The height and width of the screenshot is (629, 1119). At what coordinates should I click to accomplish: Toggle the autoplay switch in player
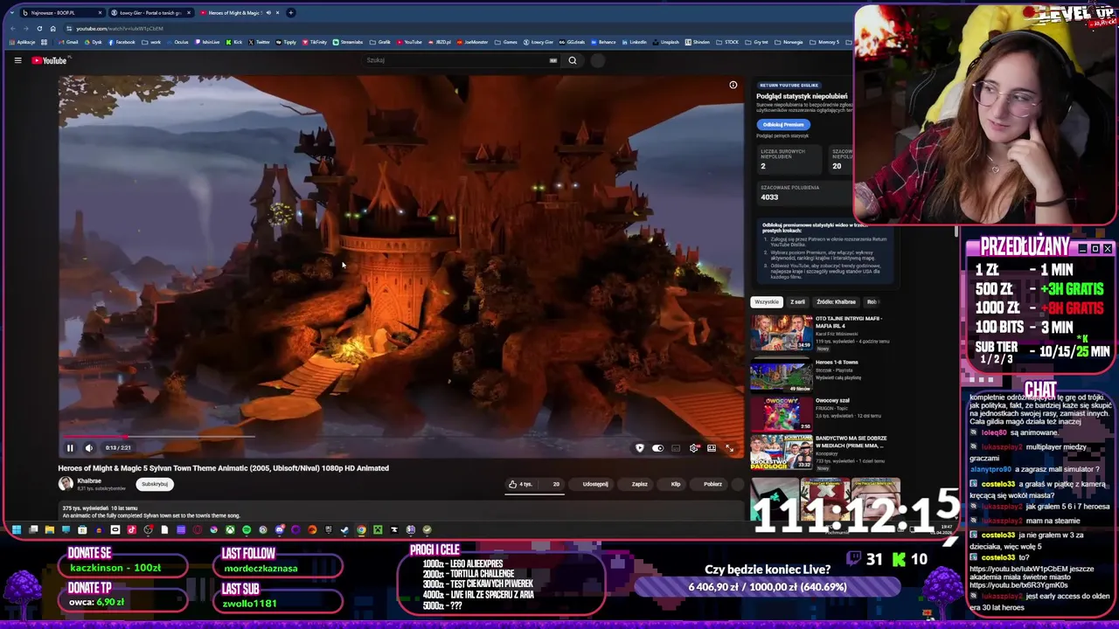tap(658, 448)
